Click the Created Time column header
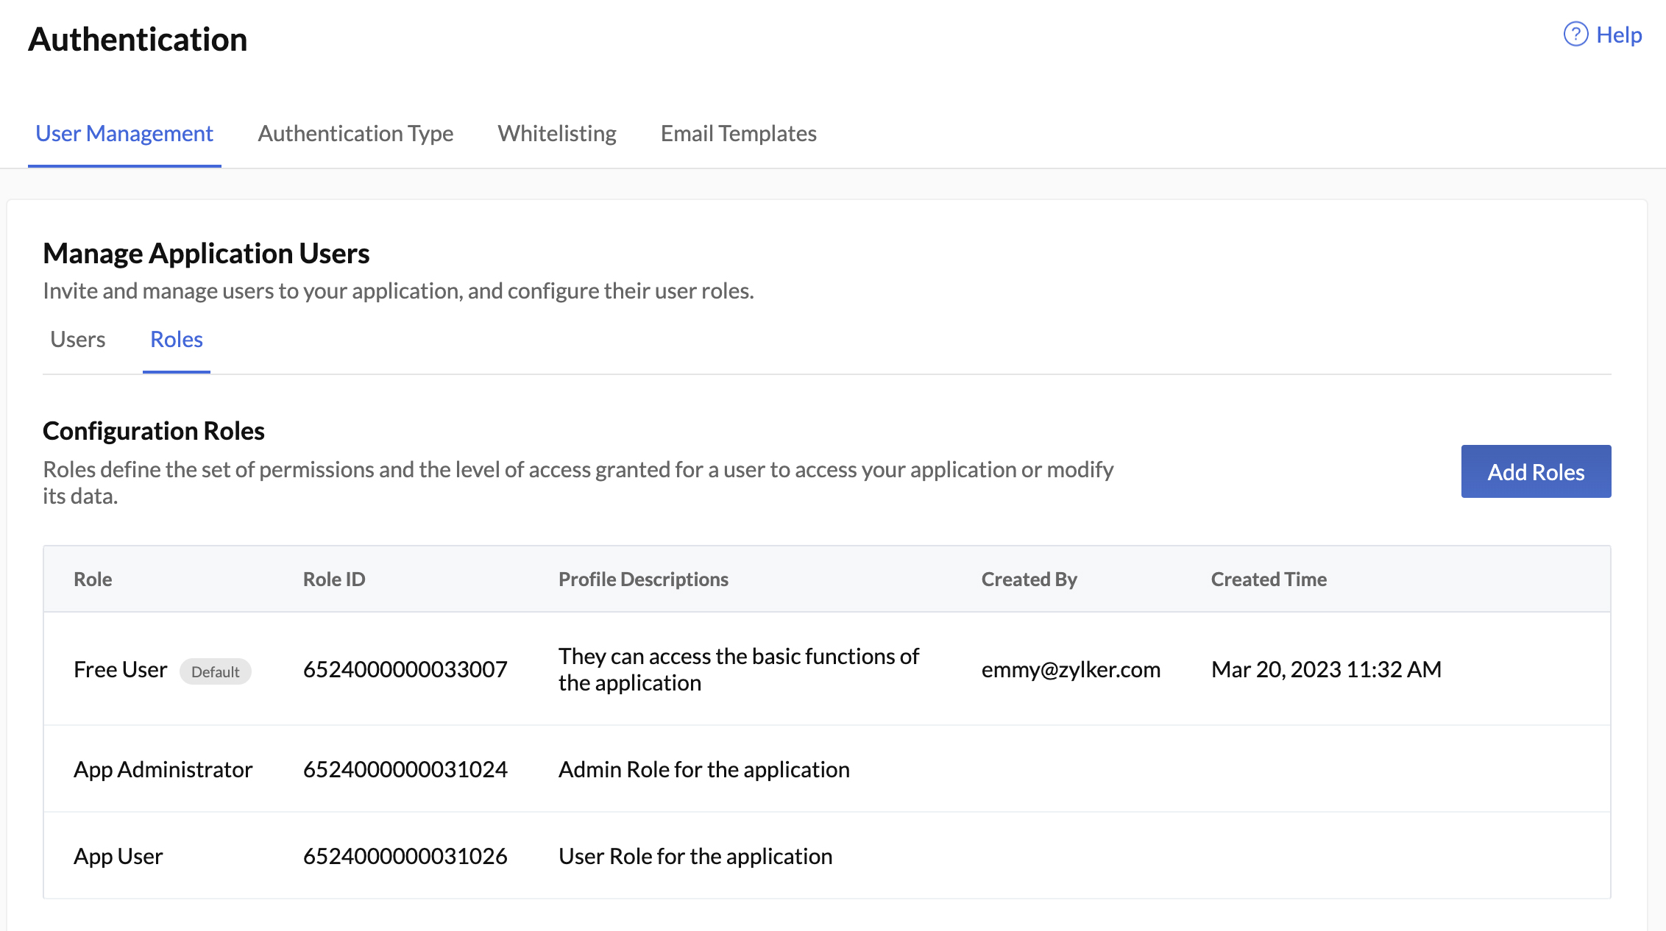1666x931 pixels. click(x=1269, y=579)
